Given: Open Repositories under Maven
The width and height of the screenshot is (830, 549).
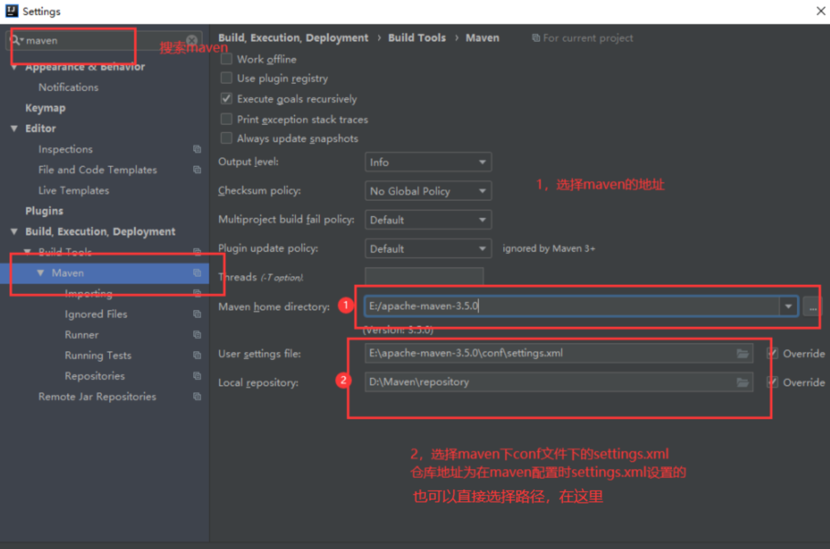Looking at the screenshot, I should pos(95,376).
